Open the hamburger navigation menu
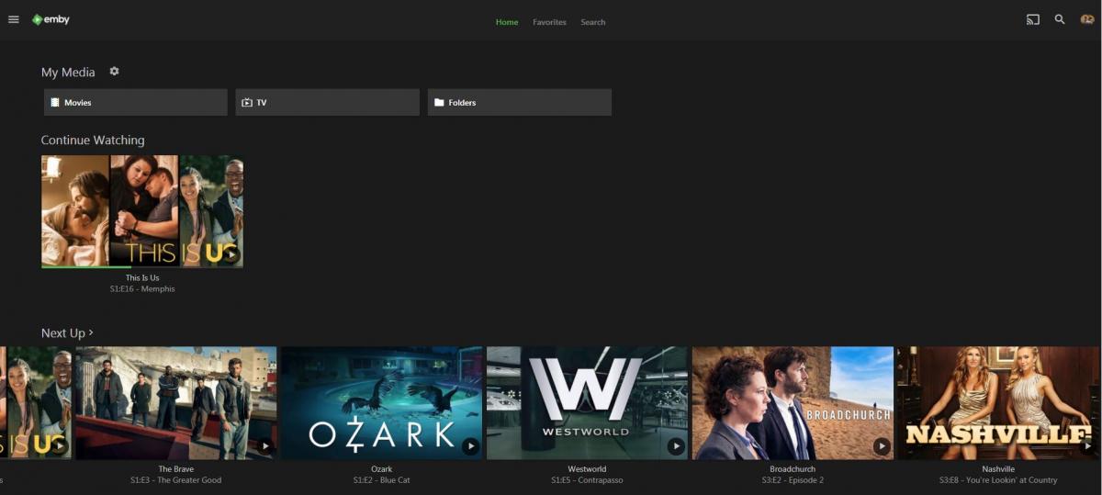The width and height of the screenshot is (1102, 495). pos(14,19)
